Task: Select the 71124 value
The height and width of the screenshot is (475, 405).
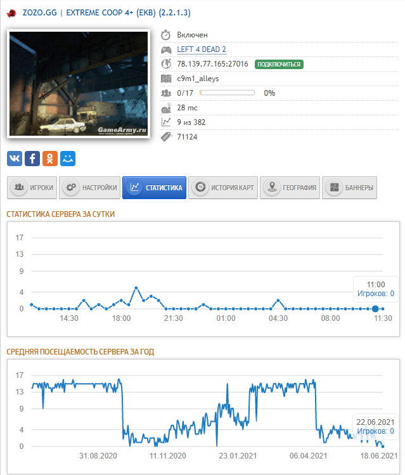Action: pos(187,137)
